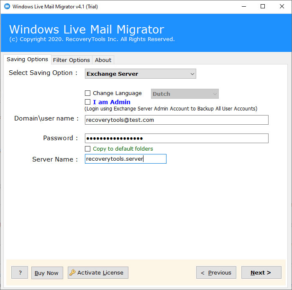Image resolution: width=292 pixels, height=290 pixels.
Task: Enable the Change Language checkbox
Action: pos(87,93)
